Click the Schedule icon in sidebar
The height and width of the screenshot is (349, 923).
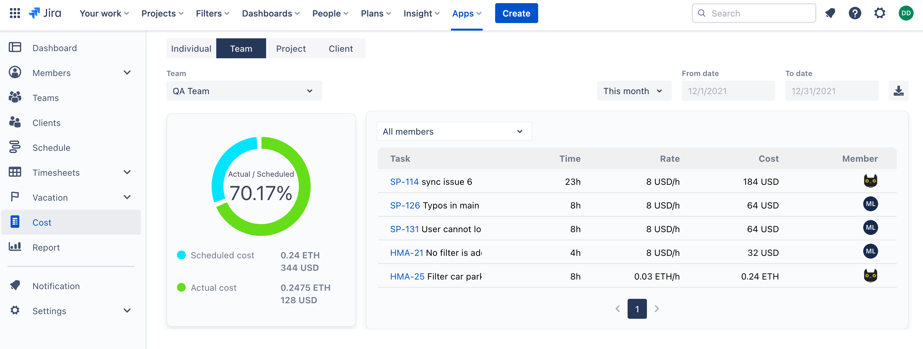(16, 146)
